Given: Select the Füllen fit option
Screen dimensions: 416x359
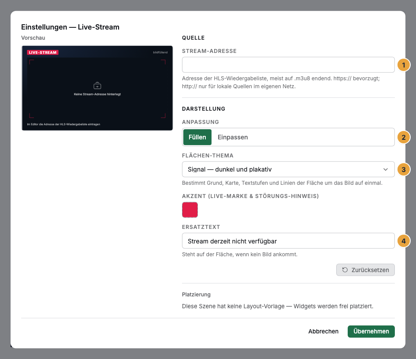Looking at the screenshot, I should pyautogui.click(x=197, y=137).
